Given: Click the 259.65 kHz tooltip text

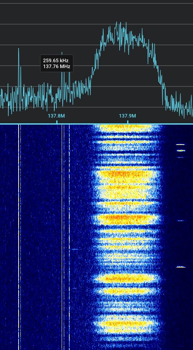Looking at the screenshot, I should (x=55, y=60).
